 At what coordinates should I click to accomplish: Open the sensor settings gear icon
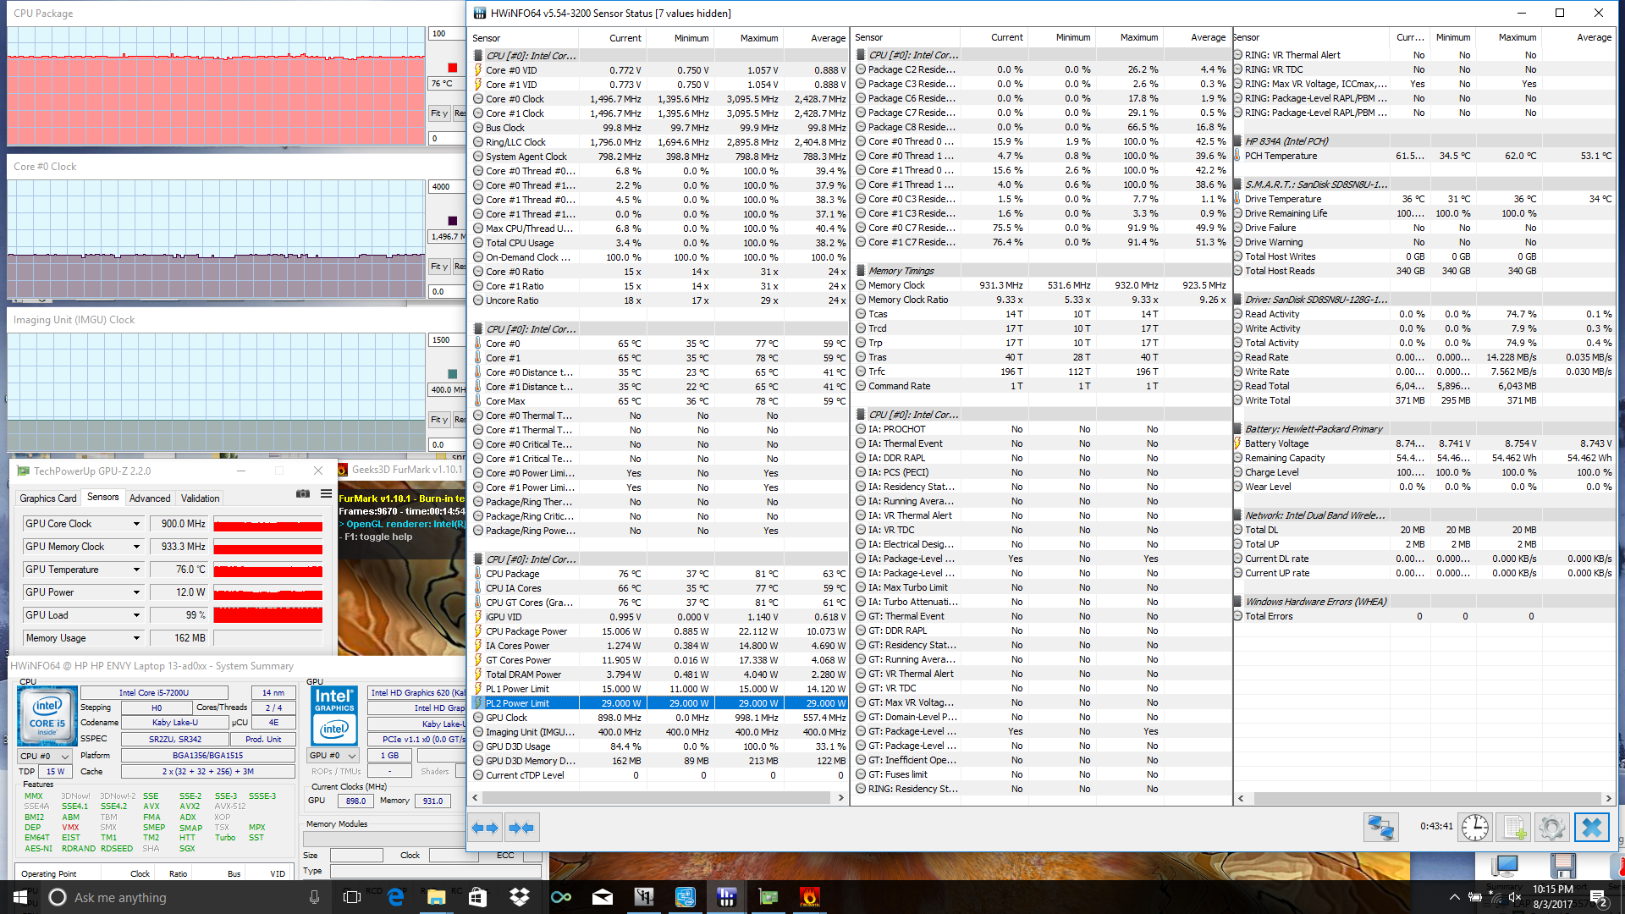1552,827
